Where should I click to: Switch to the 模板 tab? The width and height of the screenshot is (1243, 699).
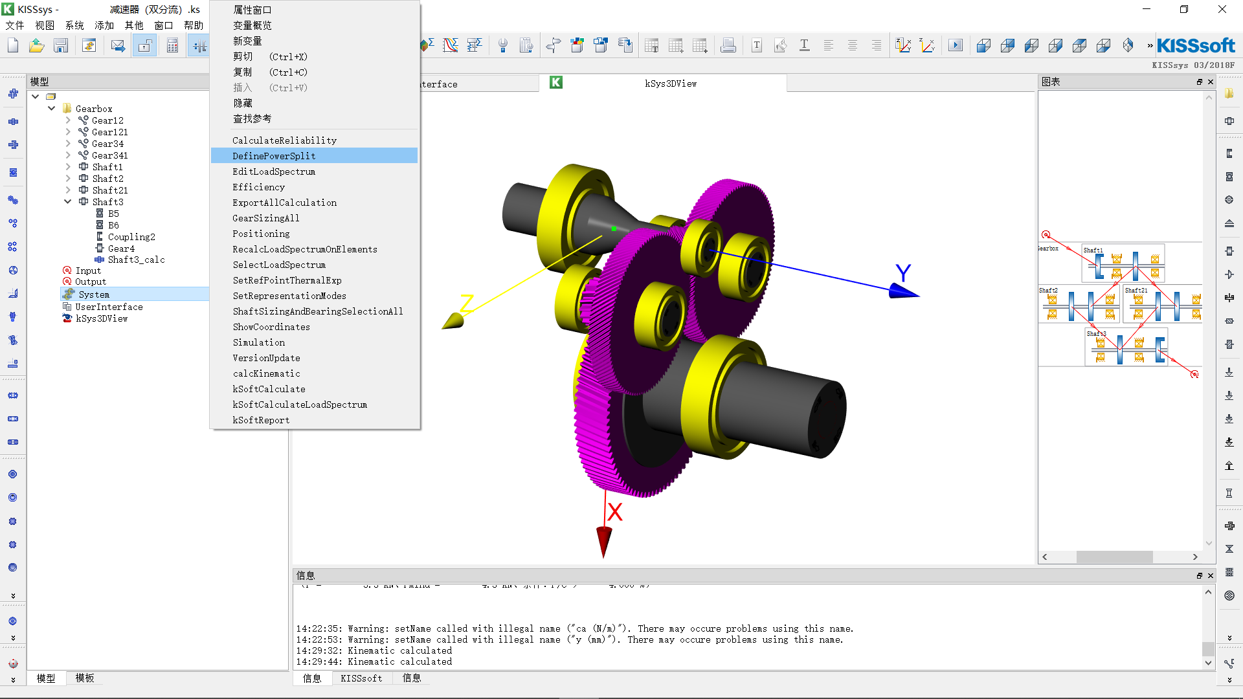point(85,678)
